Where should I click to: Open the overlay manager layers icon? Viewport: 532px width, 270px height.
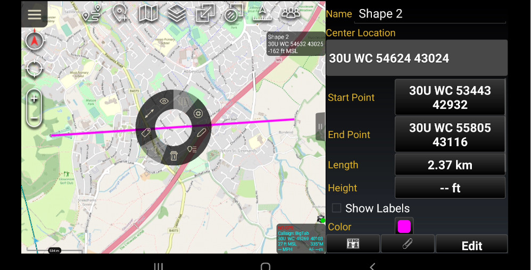coord(177,13)
